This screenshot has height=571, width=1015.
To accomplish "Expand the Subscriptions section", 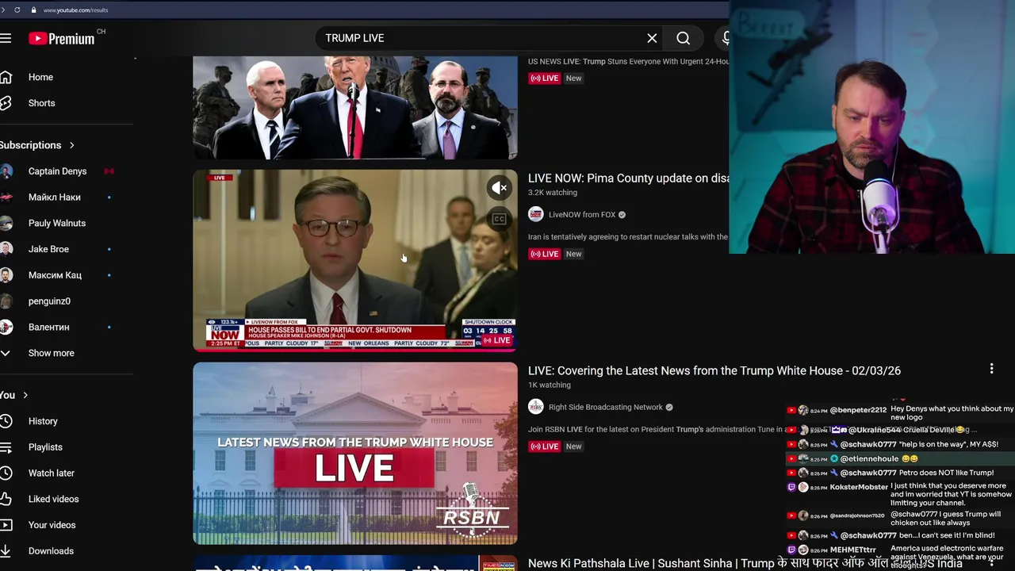I will 37,145.
